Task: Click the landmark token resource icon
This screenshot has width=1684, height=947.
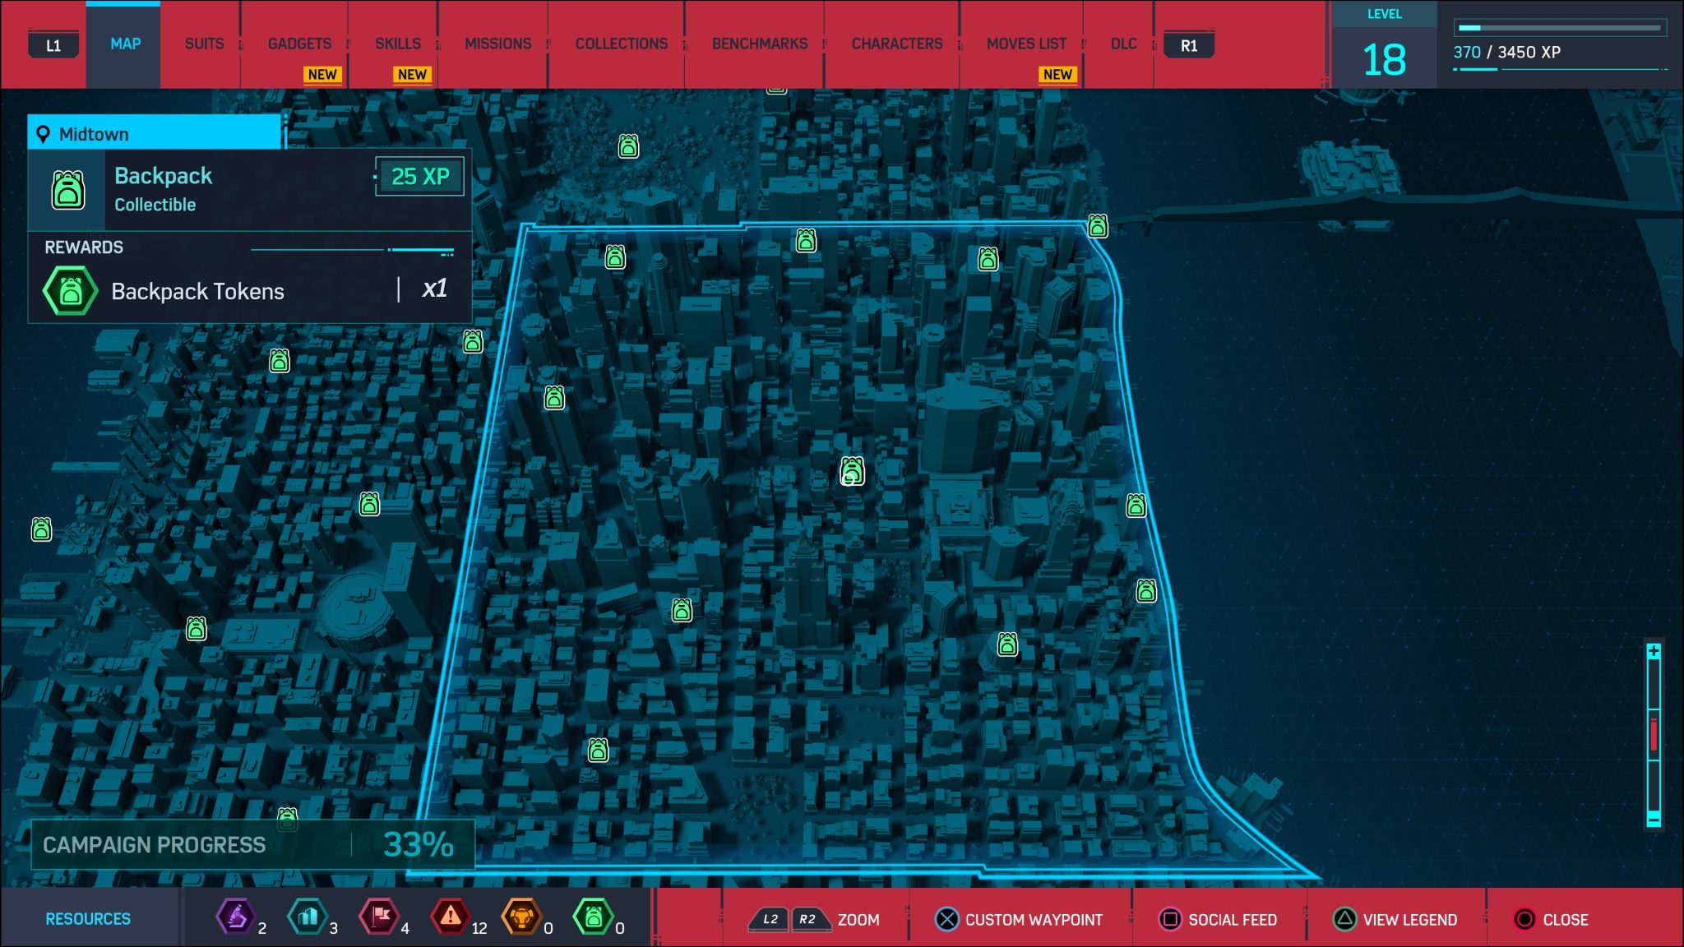Action: tap(307, 917)
